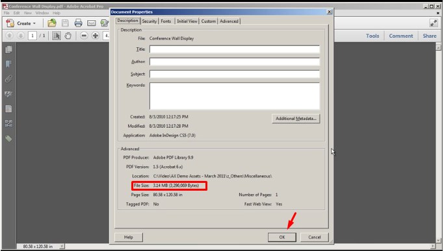This screenshot has height=251, width=444.
Task: Click the page size status bar text
Action: (38, 246)
